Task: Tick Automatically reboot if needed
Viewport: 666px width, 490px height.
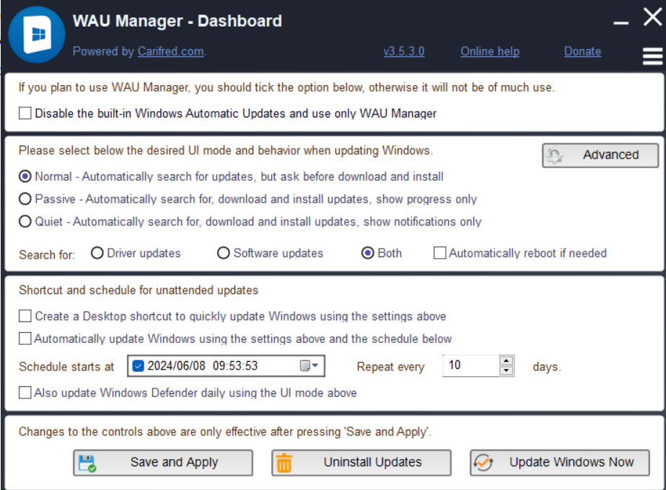Action: click(x=439, y=253)
